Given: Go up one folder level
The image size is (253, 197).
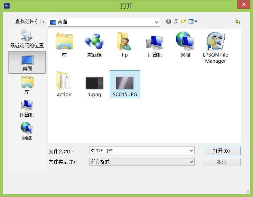Looking at the screenshot, I should point(176,22).
